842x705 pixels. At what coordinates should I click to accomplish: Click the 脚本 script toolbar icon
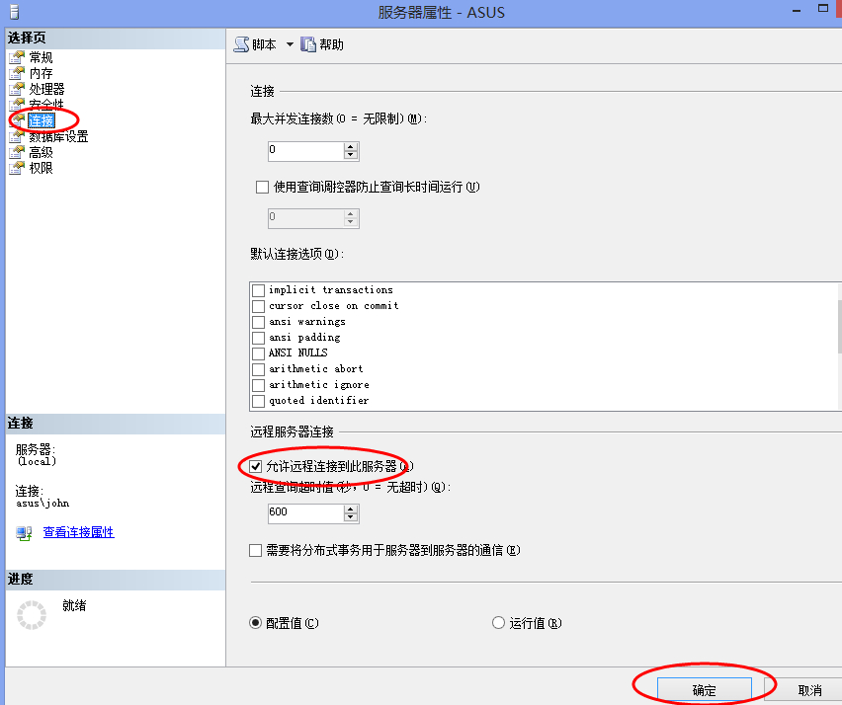pos(242,44)
